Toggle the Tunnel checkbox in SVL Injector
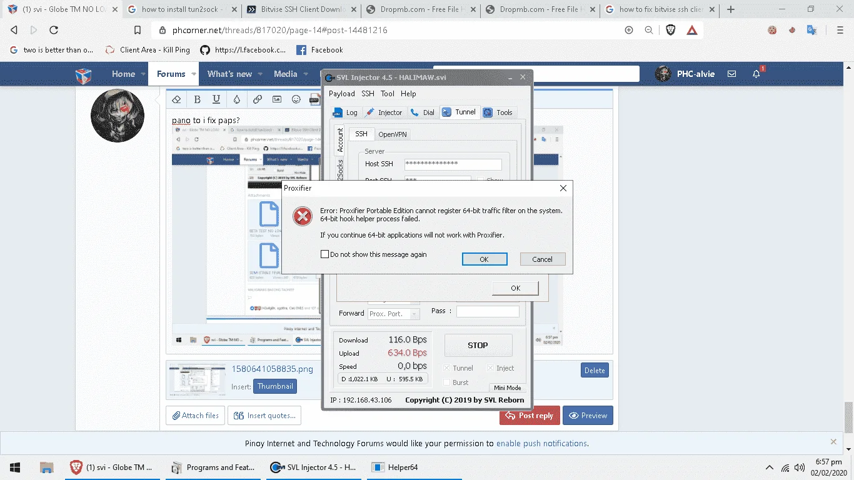This screenshot has width=854, height=480. (446, 368)
